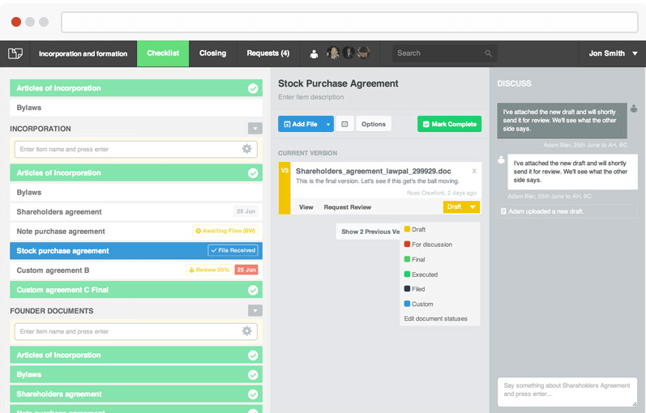The image size is (646, 413).
Task: Toggle checkmark on Founder Documents Bylaws
Action: pos(253,375)
